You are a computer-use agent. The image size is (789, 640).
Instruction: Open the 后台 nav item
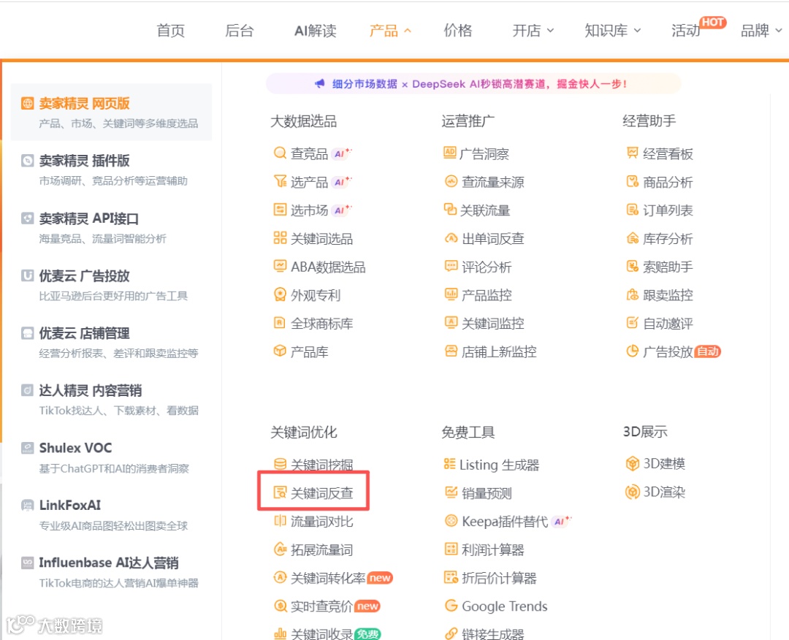(239, 31)
